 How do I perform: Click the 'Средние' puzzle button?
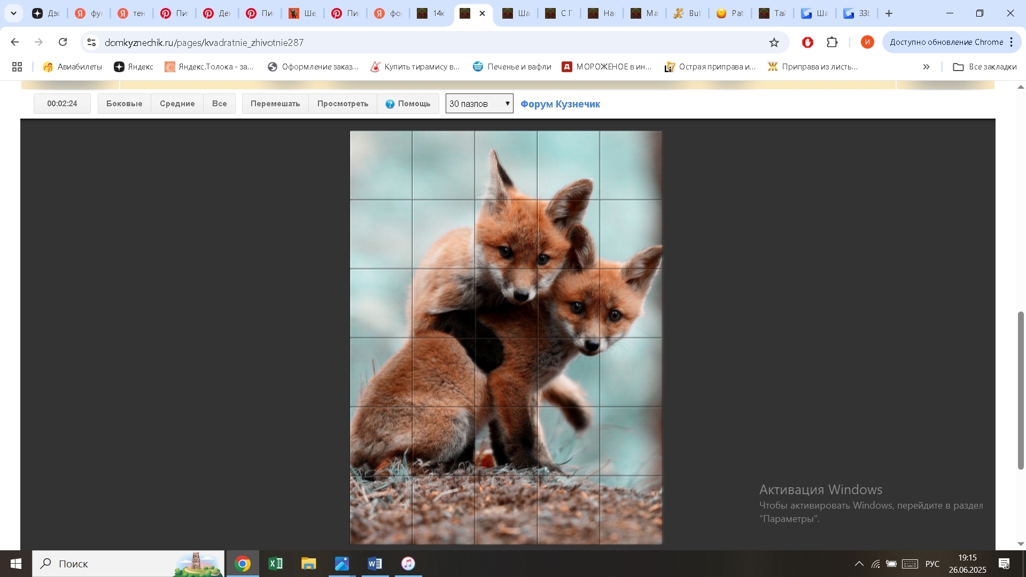[x=177, y=104]
